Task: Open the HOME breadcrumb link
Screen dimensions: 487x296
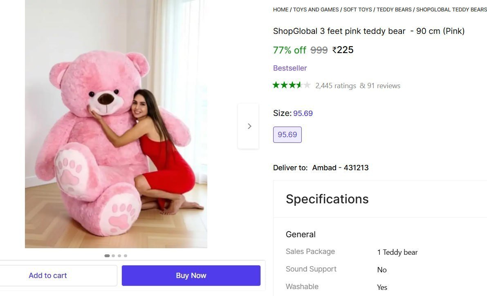Action: 281,9
